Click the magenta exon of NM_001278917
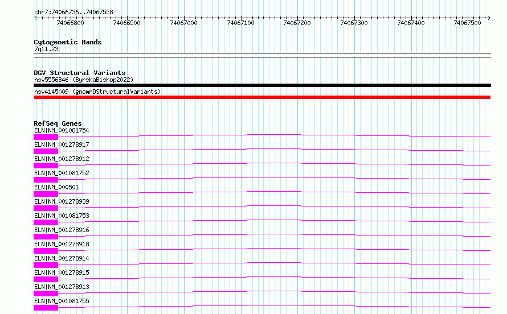 pyautogui.click(x=46, y=151)
